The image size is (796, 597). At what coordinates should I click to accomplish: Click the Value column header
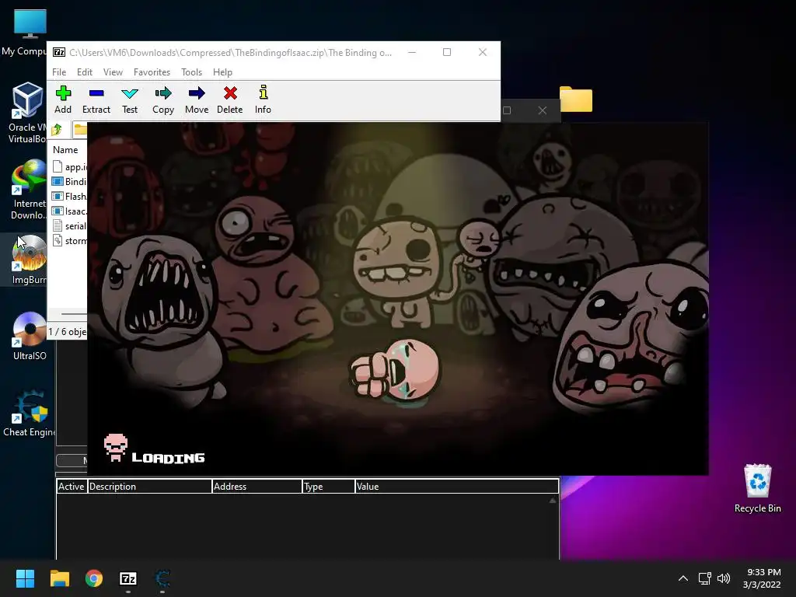click(x=456, y=487)
